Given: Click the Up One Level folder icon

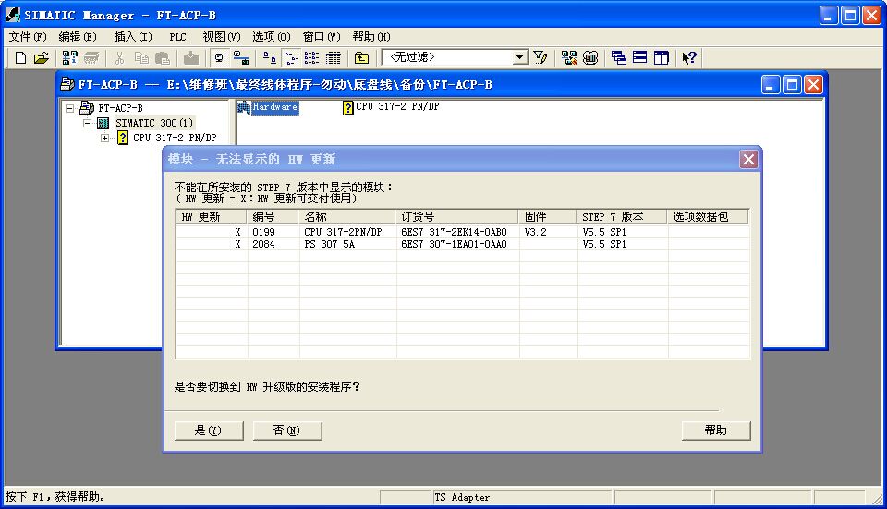Looking at the screenshot, I should point(361,58).
